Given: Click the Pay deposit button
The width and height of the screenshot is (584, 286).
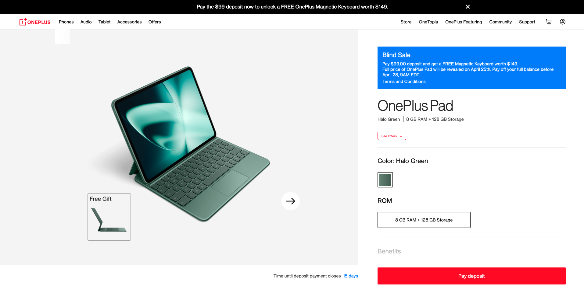Looking at the screenshot, I should (471, 276).
